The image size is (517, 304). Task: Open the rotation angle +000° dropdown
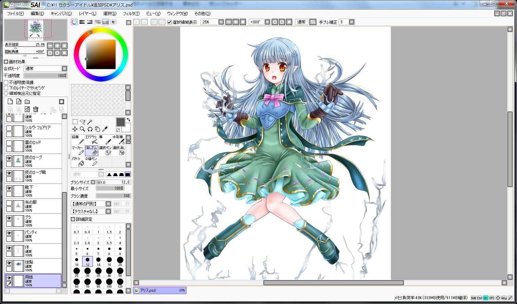coord(267,22)
